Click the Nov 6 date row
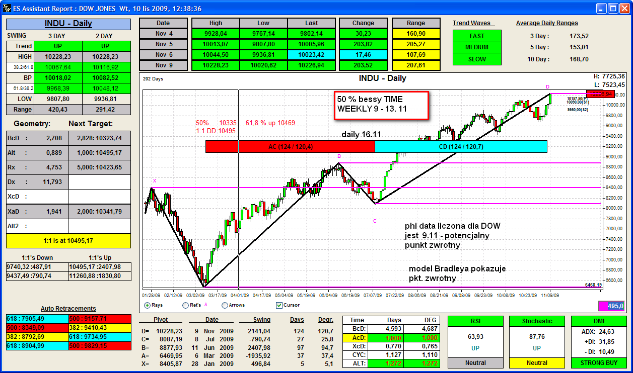 point(163,55)
